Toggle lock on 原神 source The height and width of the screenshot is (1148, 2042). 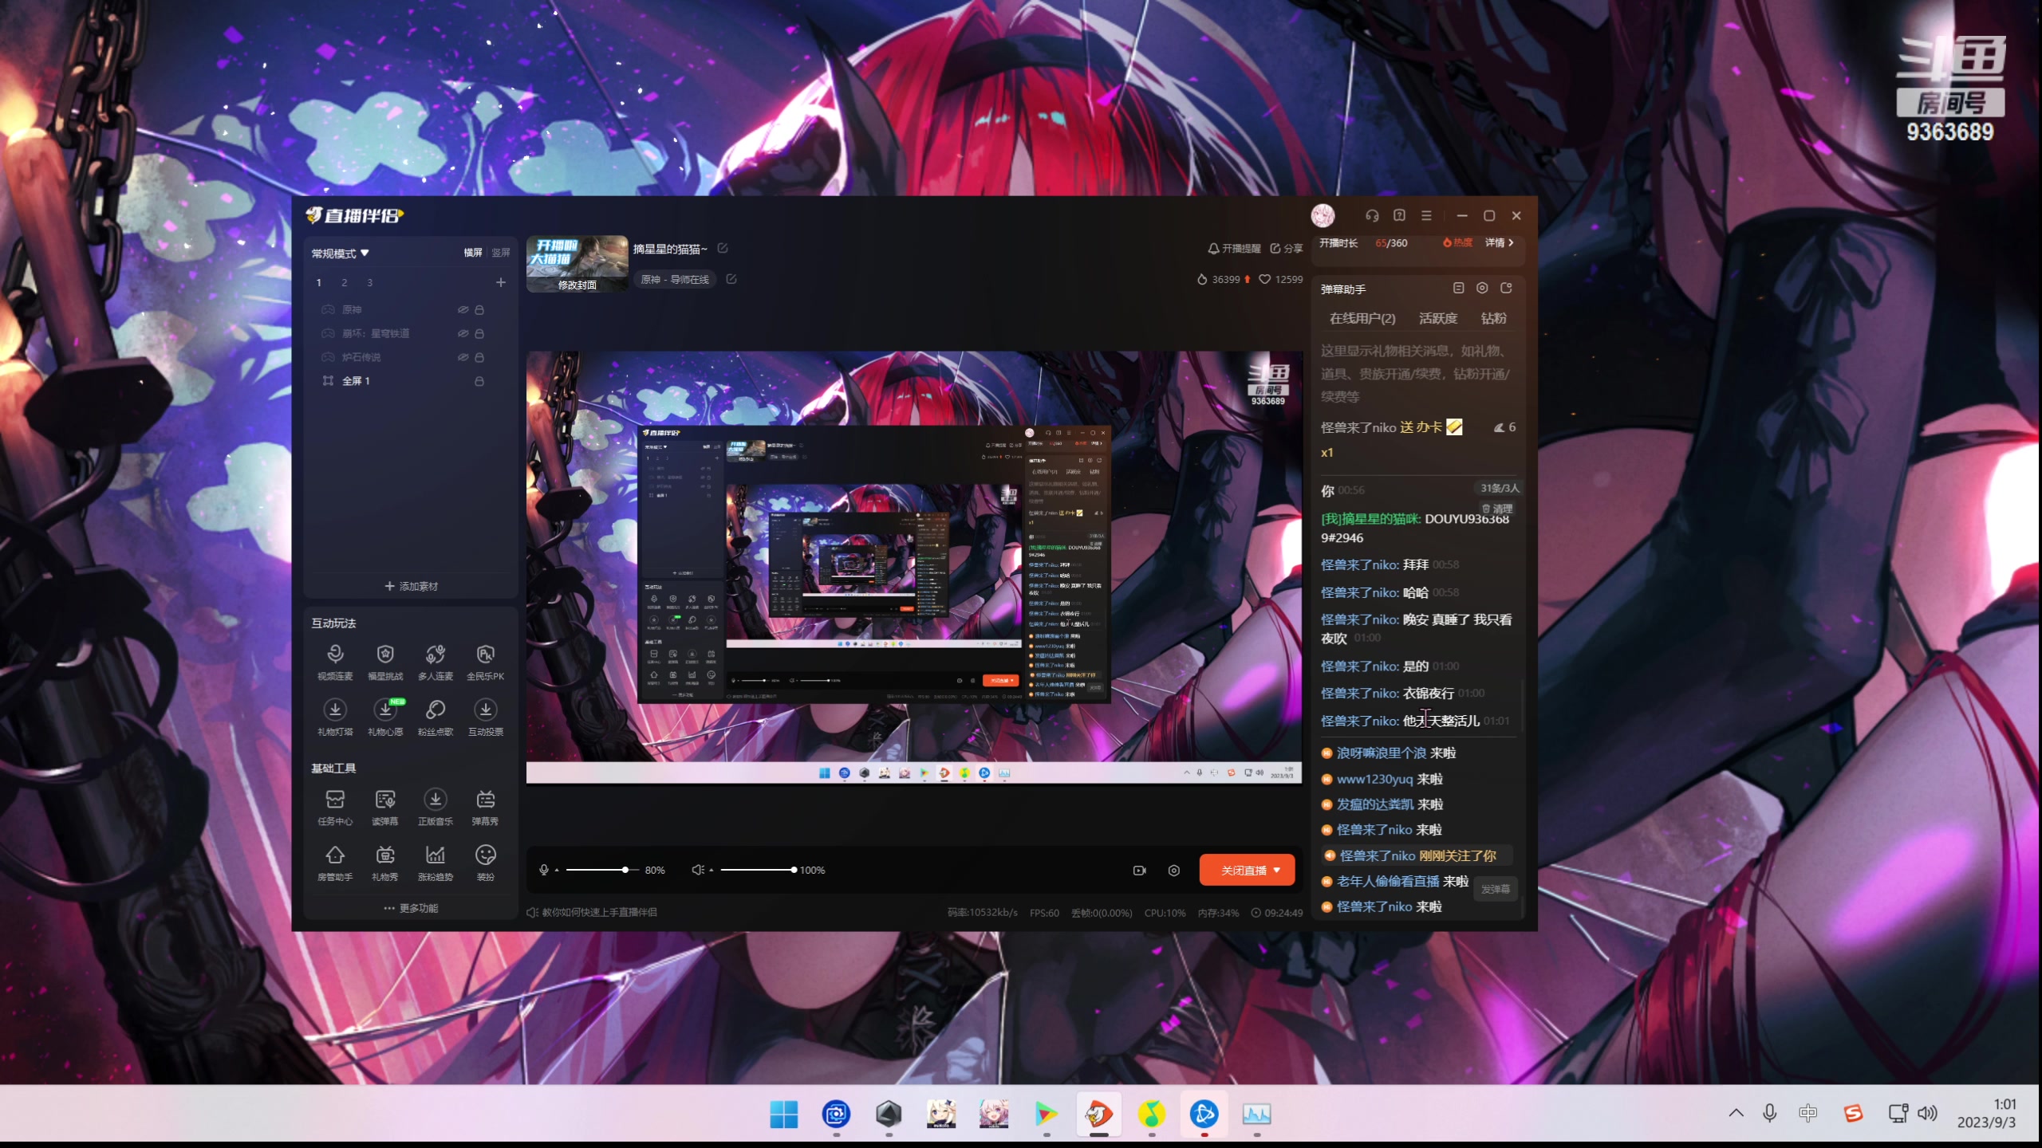[x=479, y=309]
